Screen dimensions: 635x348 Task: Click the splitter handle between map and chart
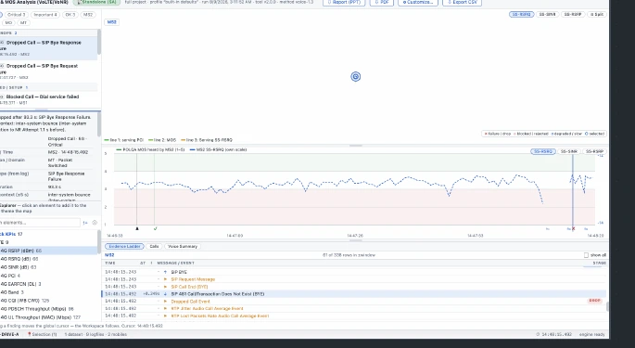coord(356,146)
